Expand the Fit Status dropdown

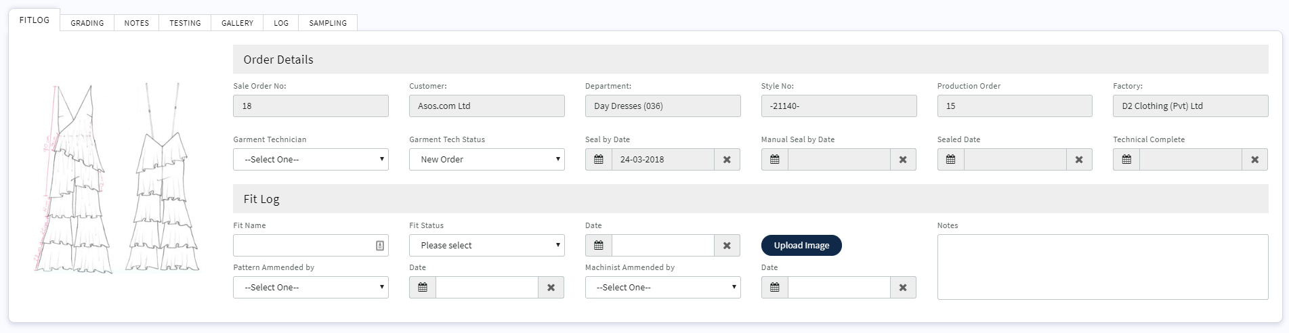(x=486, y=246)
